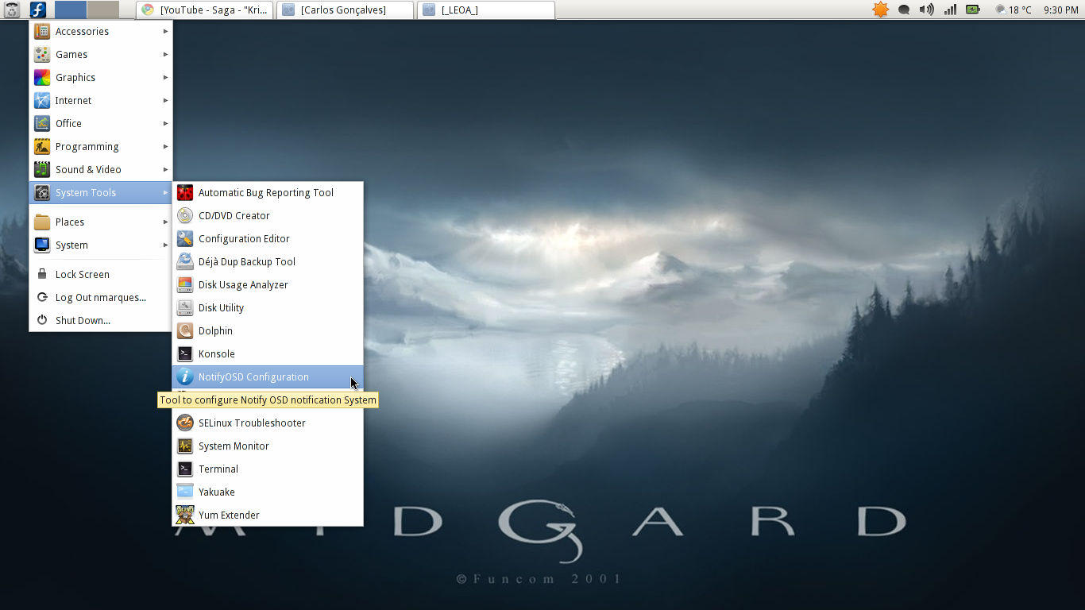Expand the Games submenu
The image size is (1085, 610).
pos(101,55)
